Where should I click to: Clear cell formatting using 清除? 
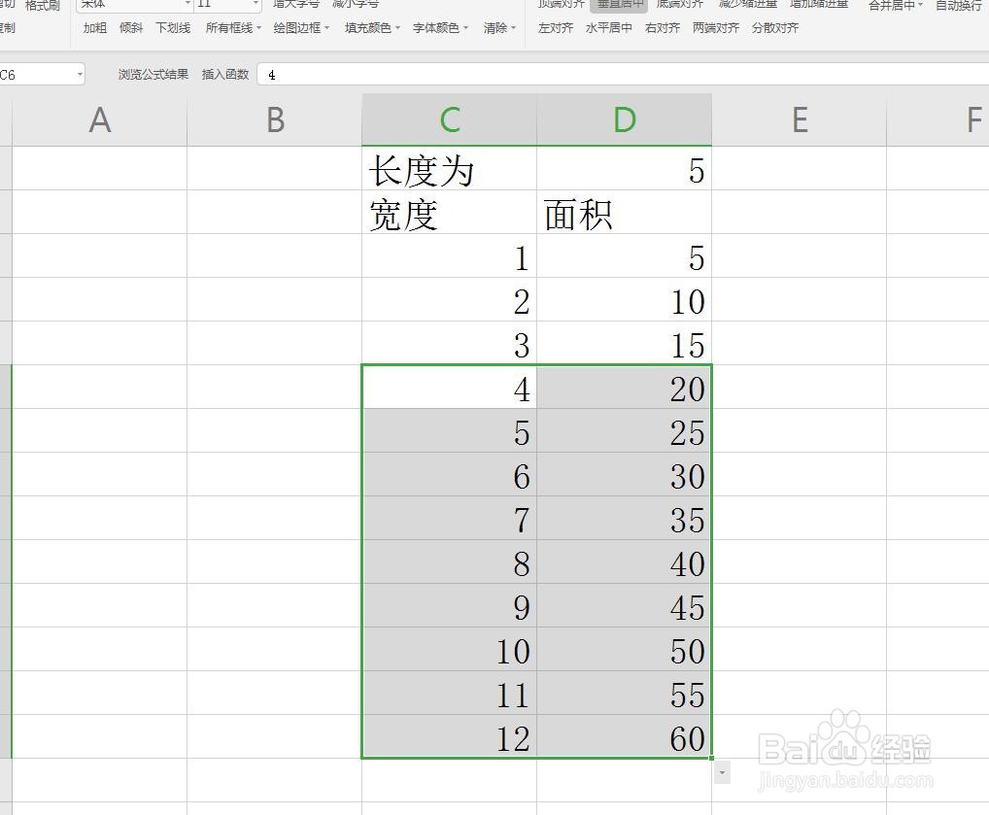(x=495, y=28)
